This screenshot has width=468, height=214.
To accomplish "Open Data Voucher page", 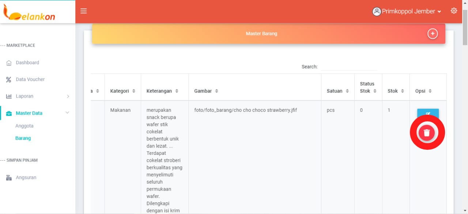I will [x=30, y=79].
